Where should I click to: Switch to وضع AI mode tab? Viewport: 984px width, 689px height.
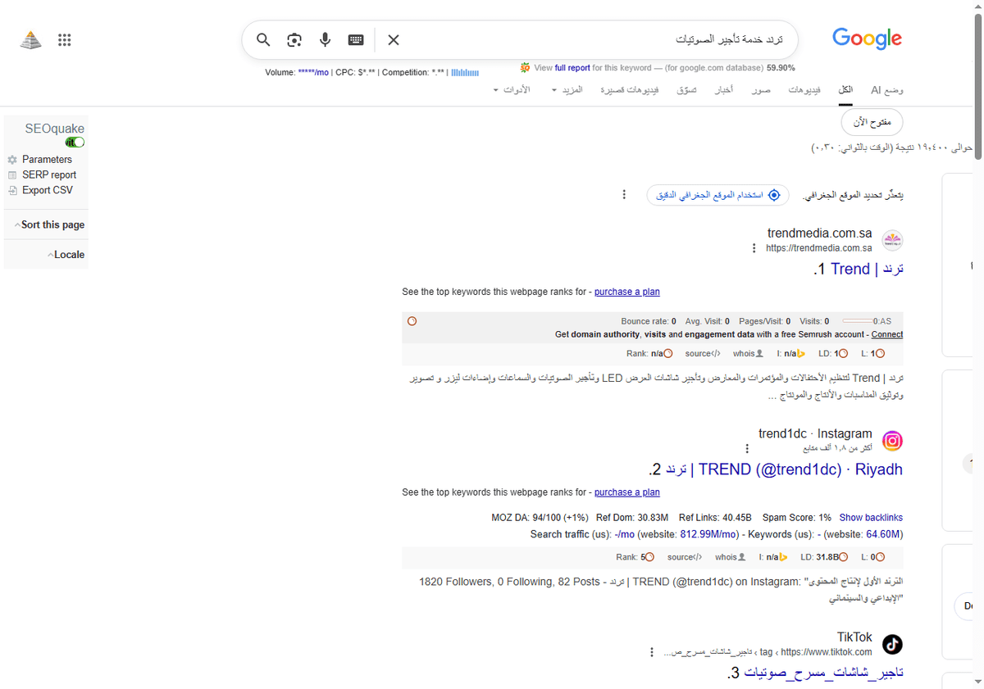tap(887, 89)
